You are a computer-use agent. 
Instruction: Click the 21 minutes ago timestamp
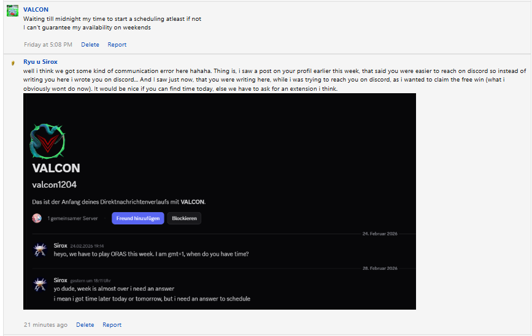(45, 324)
